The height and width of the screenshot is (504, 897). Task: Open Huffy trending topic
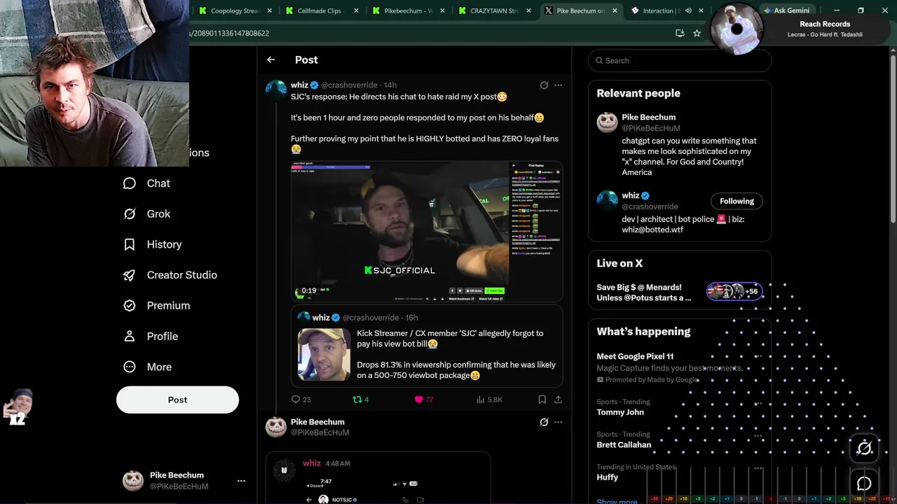[607, 477]
